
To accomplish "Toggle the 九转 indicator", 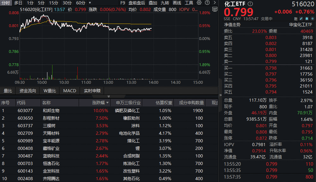I will (165, 3).
